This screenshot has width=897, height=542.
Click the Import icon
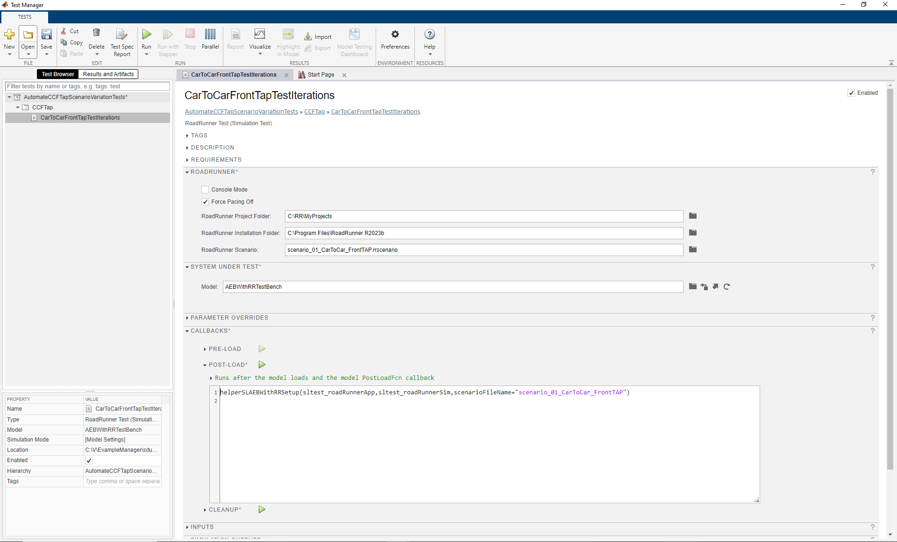pyautogui.click(x=318, y=37)
